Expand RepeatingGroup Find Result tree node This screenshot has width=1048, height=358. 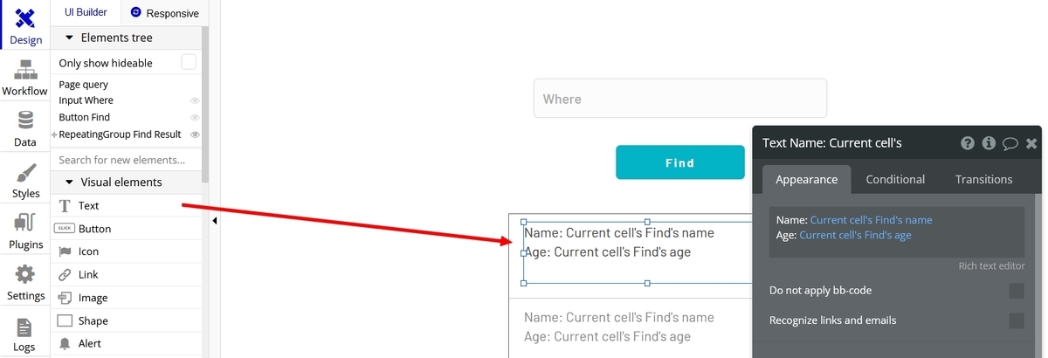pos(54,134)
